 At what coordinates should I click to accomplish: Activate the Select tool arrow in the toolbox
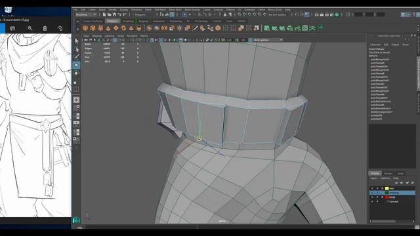(76, 41)
